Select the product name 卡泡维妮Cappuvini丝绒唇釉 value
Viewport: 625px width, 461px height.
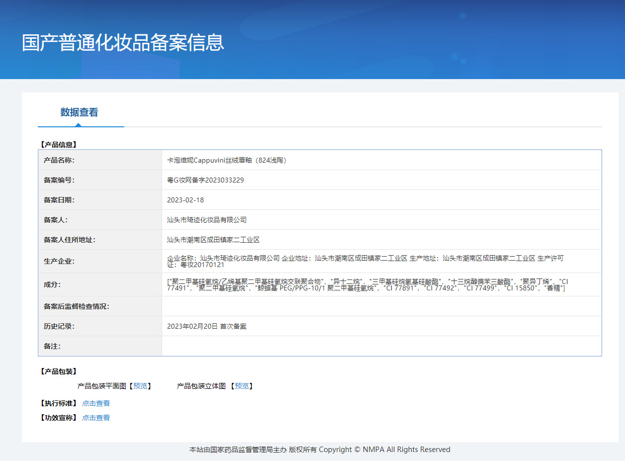tap(227, 160)
